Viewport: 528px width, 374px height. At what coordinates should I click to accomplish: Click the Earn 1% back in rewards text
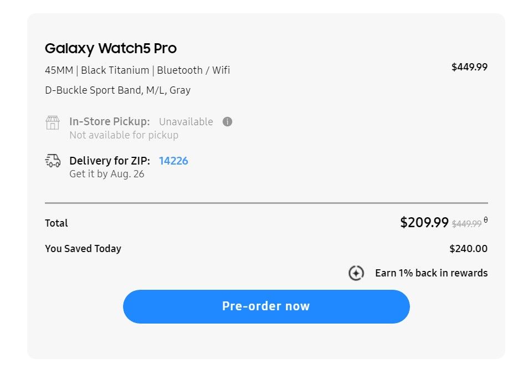432,273
